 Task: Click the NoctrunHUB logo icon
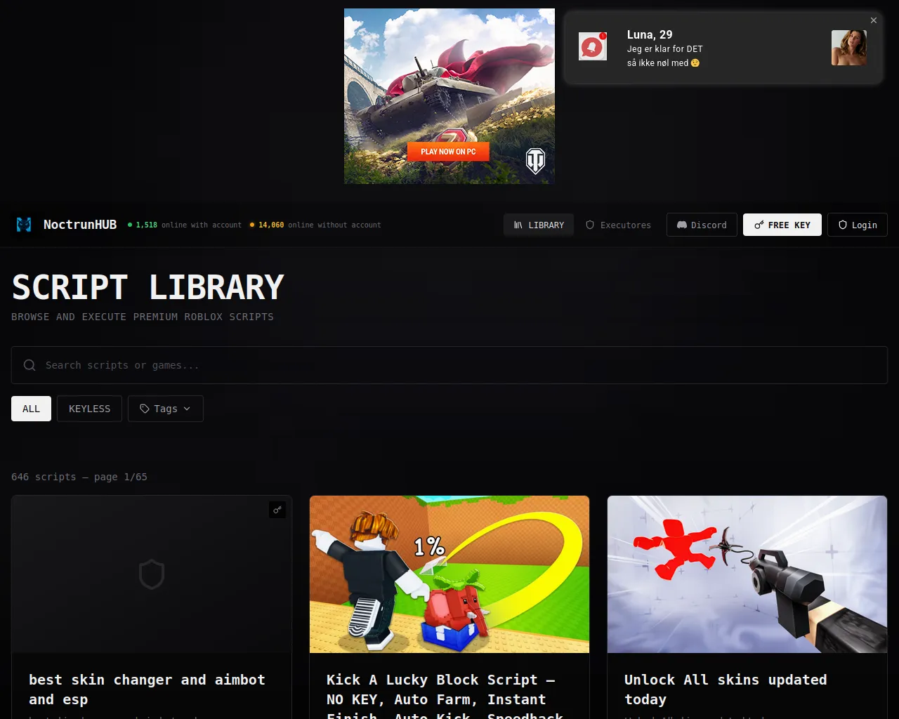(x=24, y=225)
